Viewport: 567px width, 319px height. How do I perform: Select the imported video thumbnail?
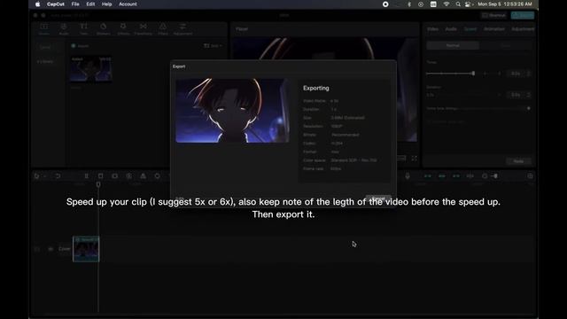click(90, 69)
